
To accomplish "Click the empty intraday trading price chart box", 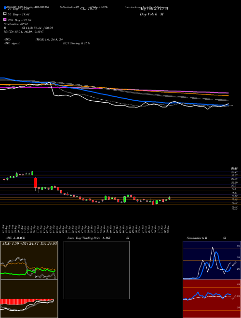I will (96, 270).
